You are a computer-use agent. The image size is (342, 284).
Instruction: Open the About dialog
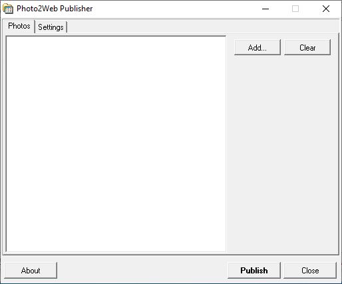(x=31, y=270)
